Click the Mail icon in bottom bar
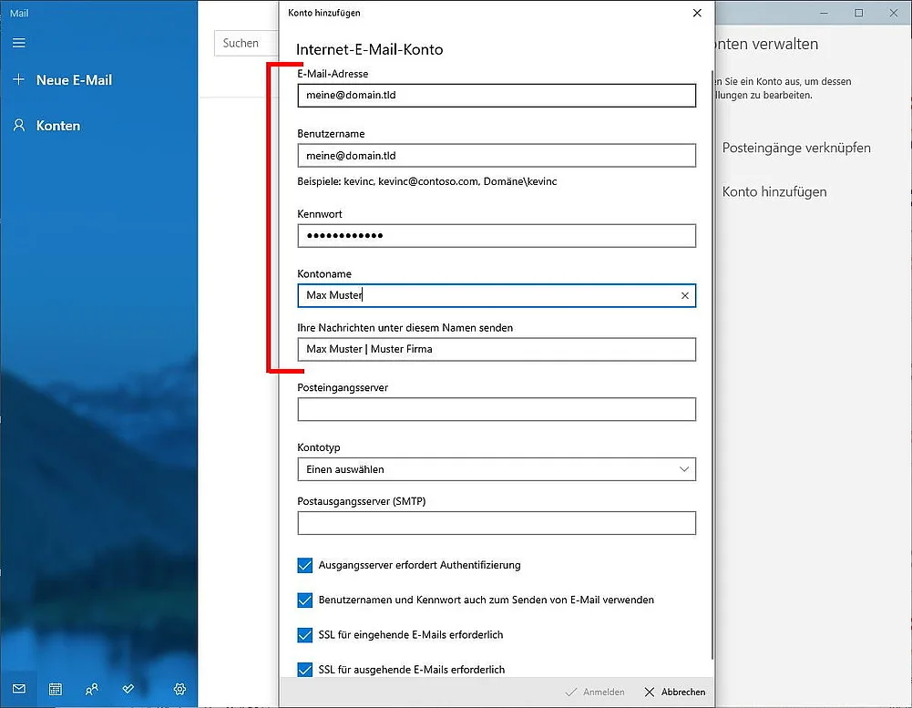Screen dimensions: 912x708 pyautogui.click(x=19, y=690)
